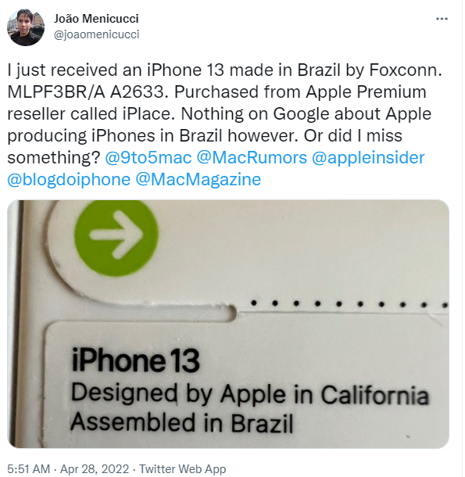This screenshot has height=477, width=465.
Task: Open the @MacMagazine mention
Action: click(x=198, y=180)
